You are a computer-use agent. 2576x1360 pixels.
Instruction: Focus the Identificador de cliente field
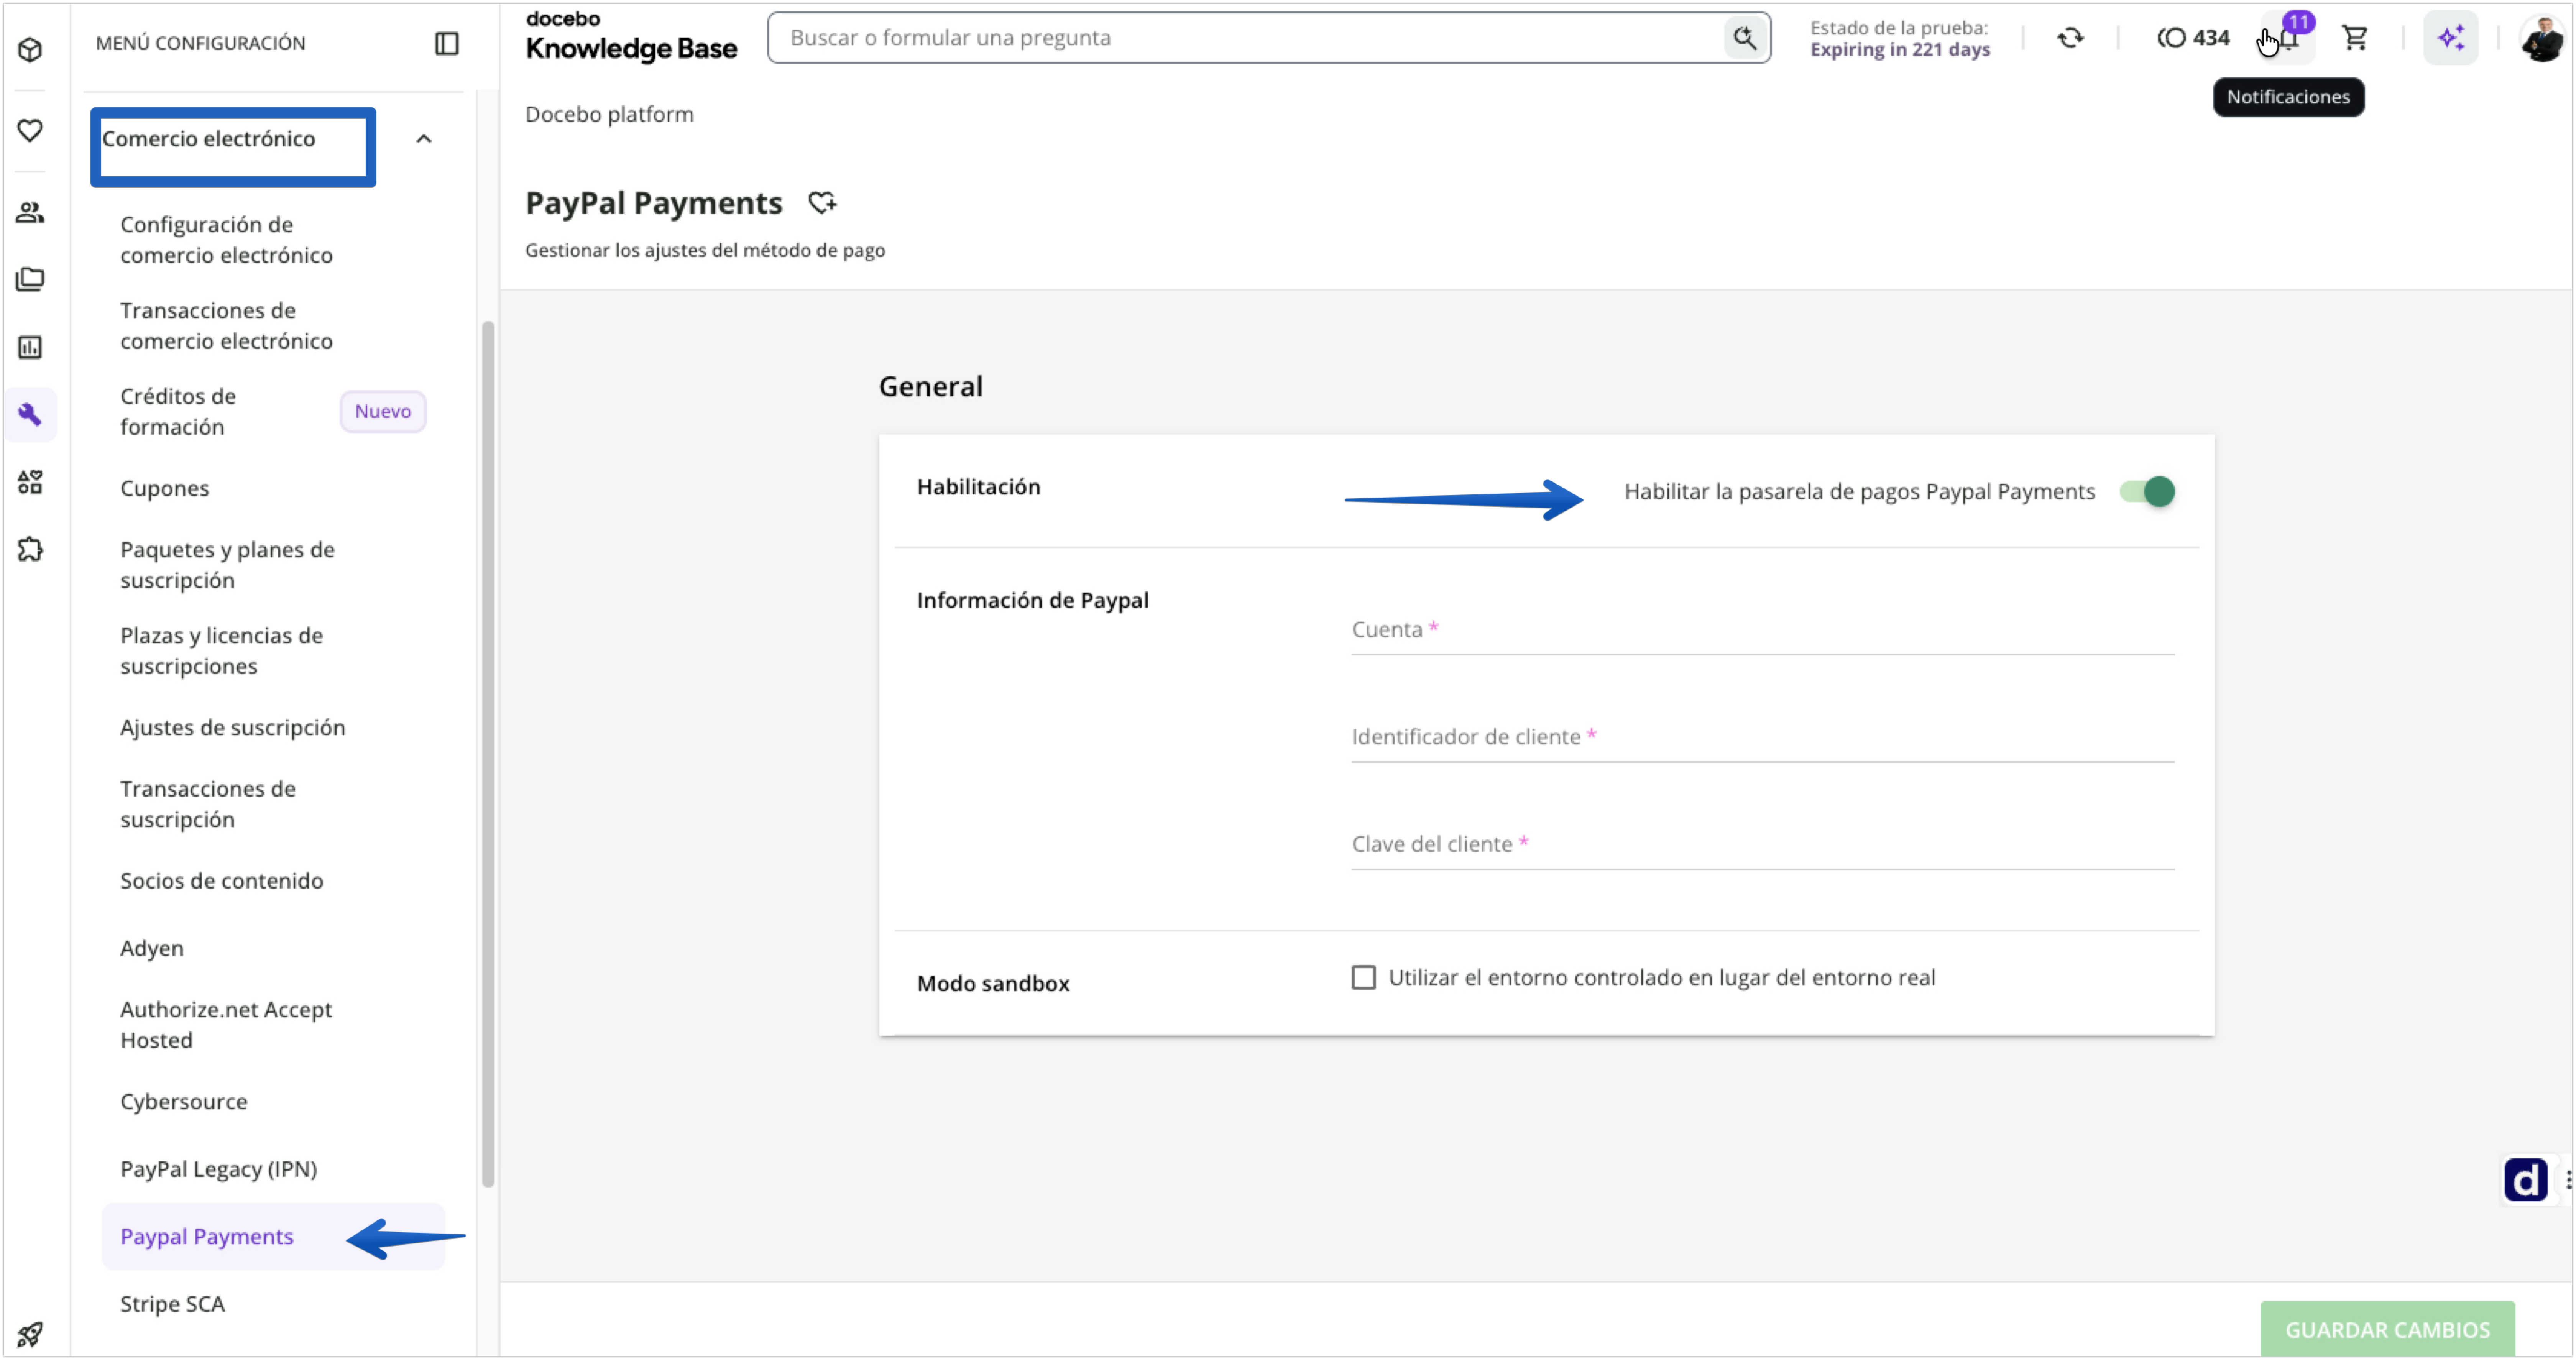[x=1762, y=737]
